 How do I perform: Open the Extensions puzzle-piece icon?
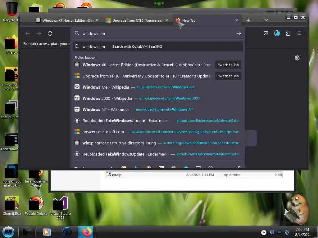pyautogui.click(x=288, y=33)
